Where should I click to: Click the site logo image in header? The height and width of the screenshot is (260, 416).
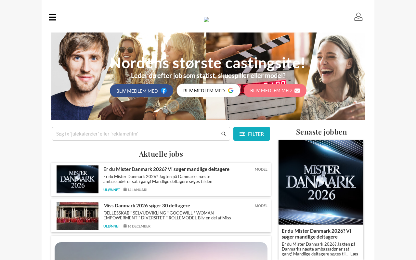(x=206, y=19)
